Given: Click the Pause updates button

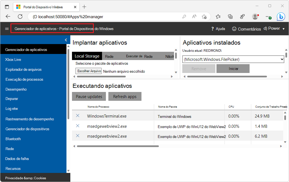Looking at the screenshot, I should pyautogui.click(x=89, y=97).
